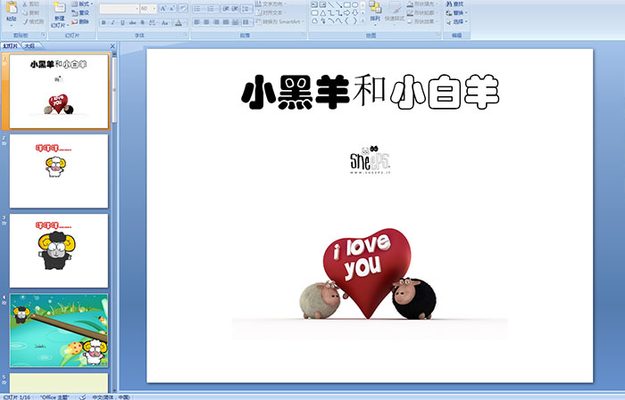Click Convert to SmartArt button
The height and width of the screenshot is (400, 625).
pos(279,21)
